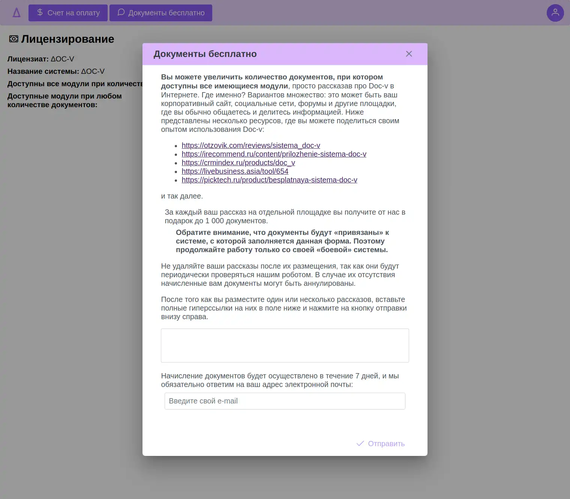Click the Название системы: ΔOC-V text
The height and width of the screenshot is (499, 570).
[x=56, y=71]
